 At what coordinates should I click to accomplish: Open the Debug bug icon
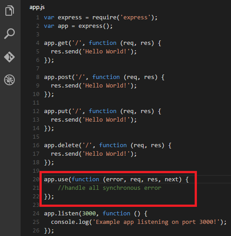pyautogui.click(x=9, y=80)
